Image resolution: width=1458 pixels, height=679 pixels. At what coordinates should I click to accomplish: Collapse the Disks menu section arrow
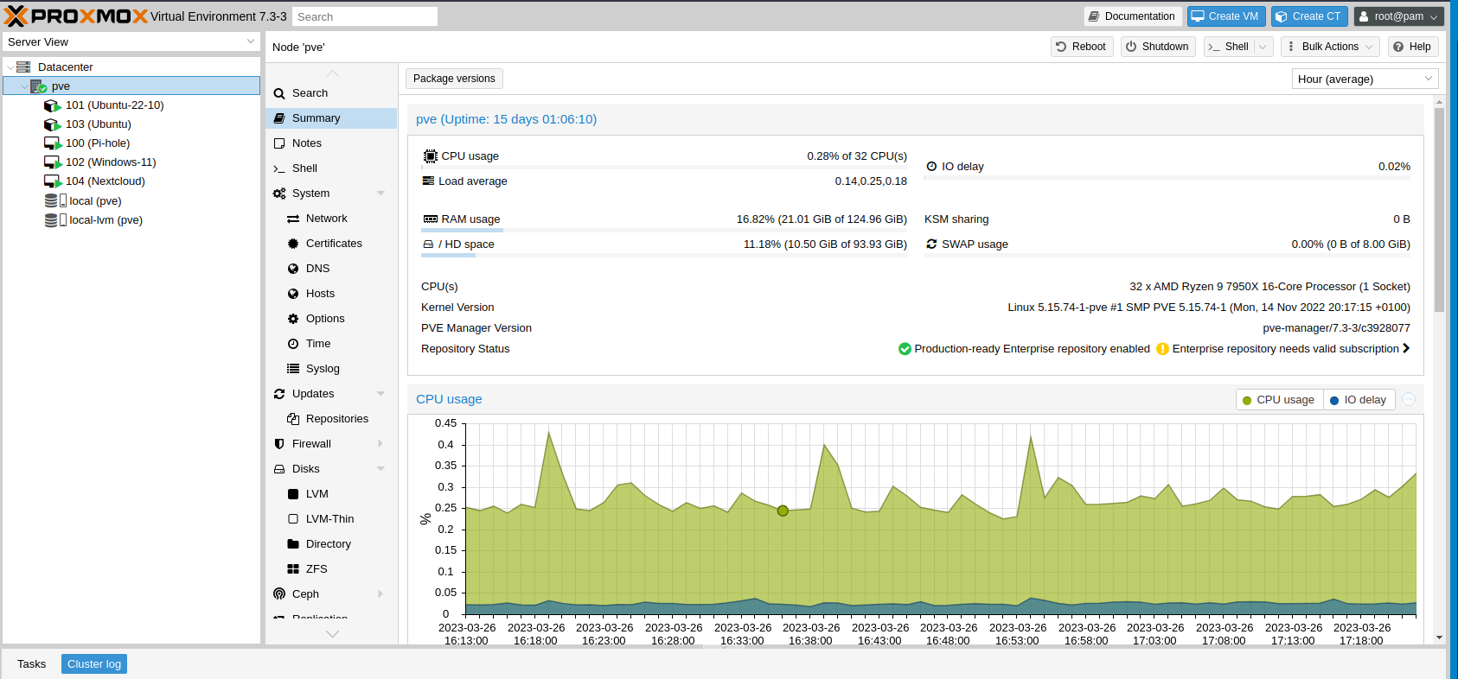click(380, 469)
